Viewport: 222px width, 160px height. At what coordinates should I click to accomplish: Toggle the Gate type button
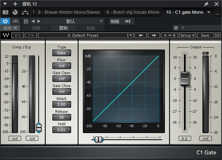click(x=62, y=53)
